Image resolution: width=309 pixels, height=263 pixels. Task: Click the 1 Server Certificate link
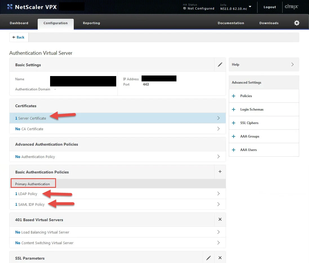(x=31, y=118)
